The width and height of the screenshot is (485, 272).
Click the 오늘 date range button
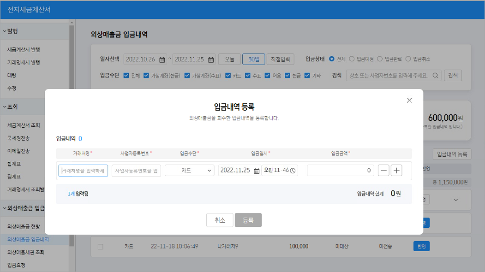(229, 59)
